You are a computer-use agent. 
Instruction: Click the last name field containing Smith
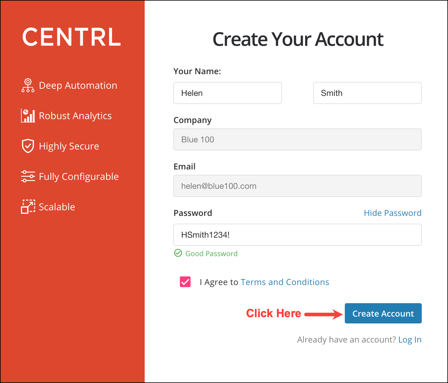(367, 93)
